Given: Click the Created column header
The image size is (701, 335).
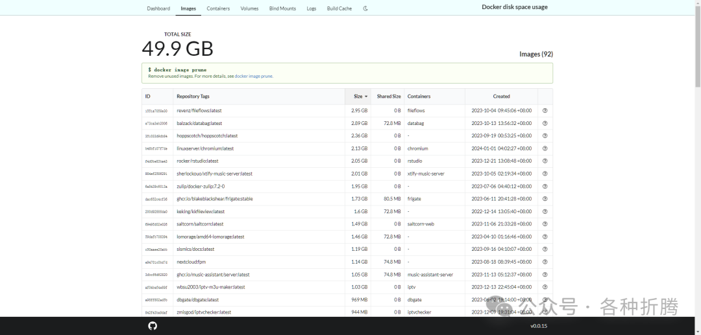Looking at the screenshot, I should [501, 97].
